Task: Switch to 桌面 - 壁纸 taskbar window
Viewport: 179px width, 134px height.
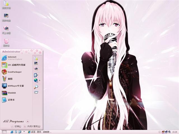Action: (x=39, y=132)
